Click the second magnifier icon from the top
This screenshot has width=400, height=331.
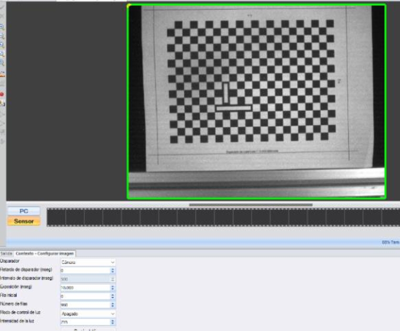point(2,35)
